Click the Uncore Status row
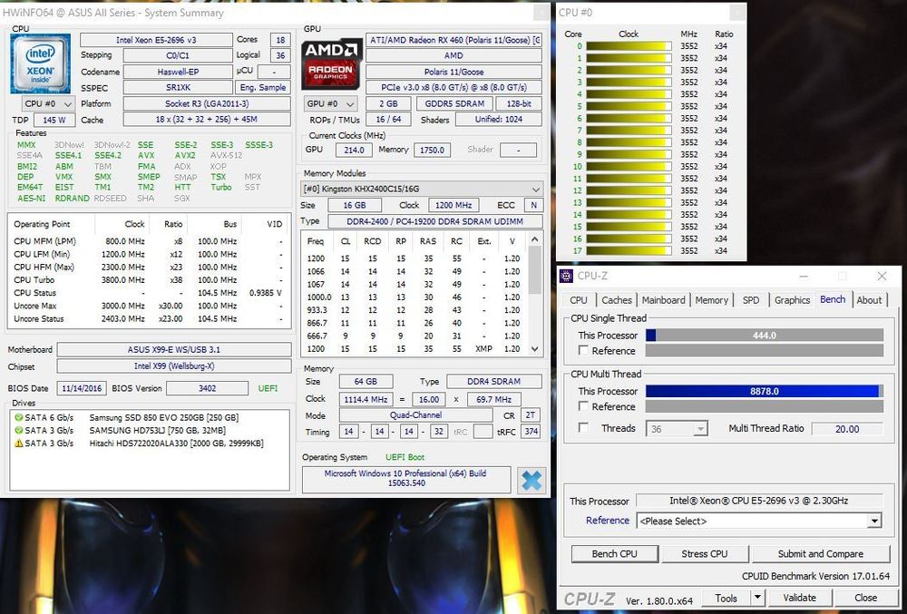Viewport: 907px width, 614px height. coord(149,318)
